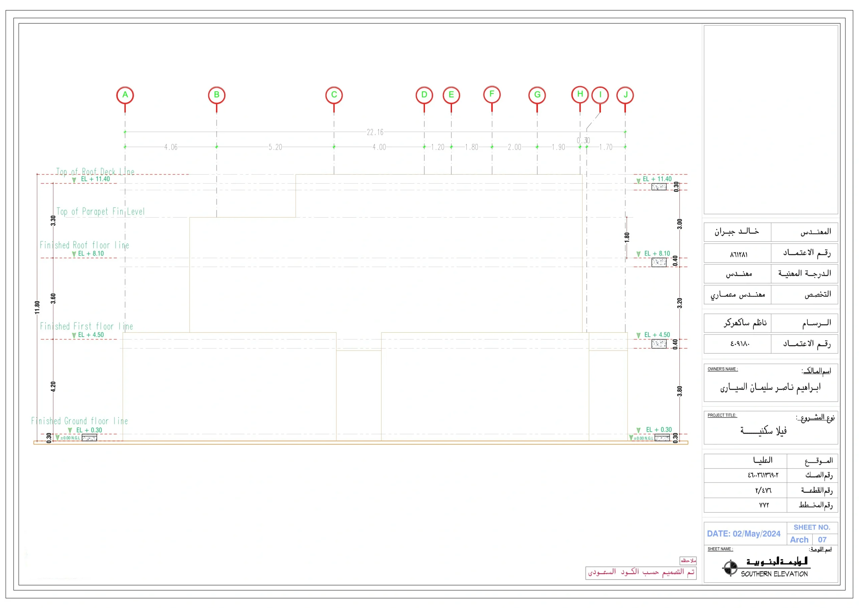859x608 pixels.
Task: Select the Arch sheet prefix cell
Action: [799, 540]
